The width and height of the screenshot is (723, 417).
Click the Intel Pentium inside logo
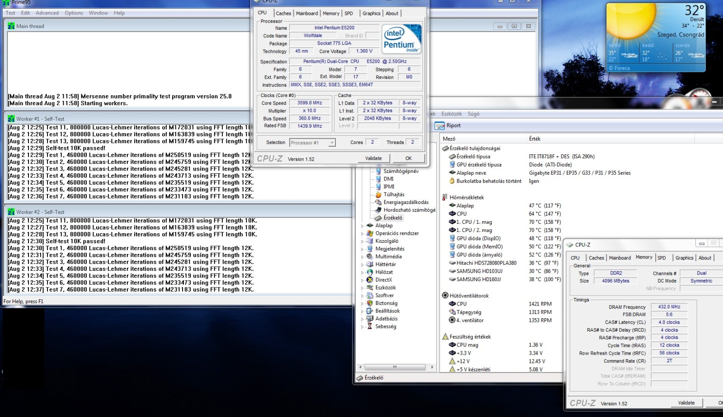pos(402,39)
